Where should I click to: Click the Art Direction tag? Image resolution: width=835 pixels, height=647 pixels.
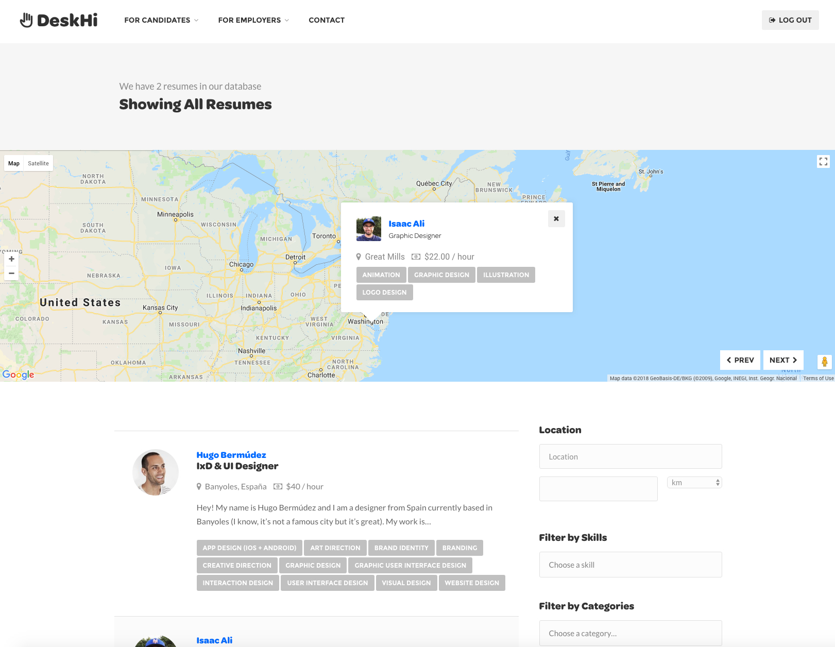click(x=335, y=548)
